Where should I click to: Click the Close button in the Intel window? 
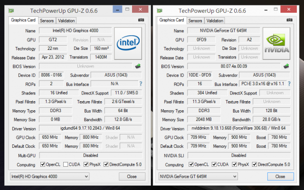click(132, 176)
